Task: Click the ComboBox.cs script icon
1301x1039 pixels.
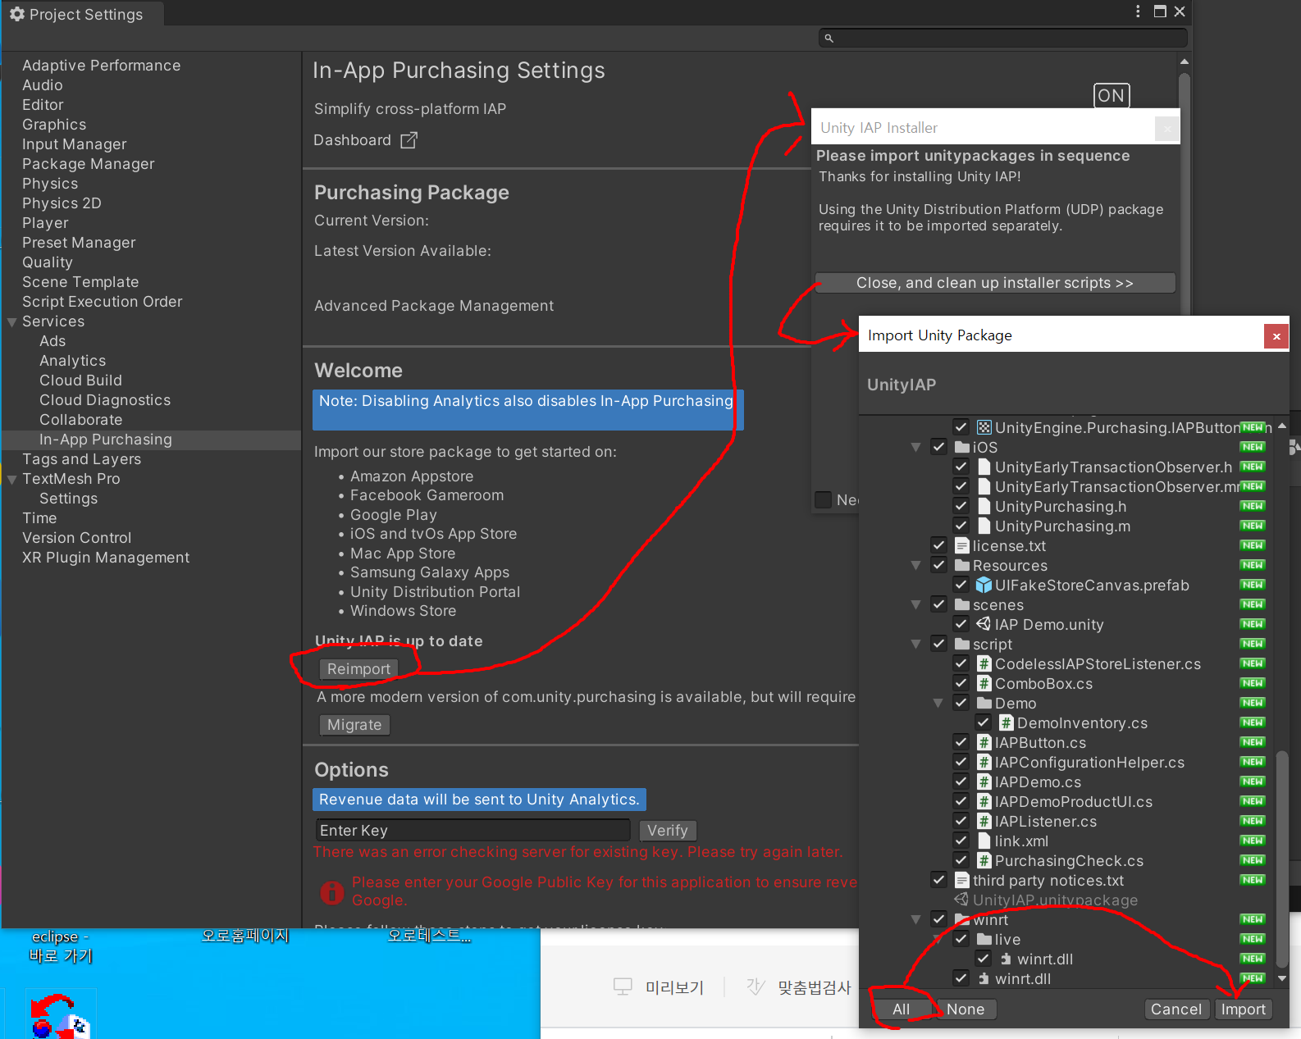Action: (x=984, y=683)
